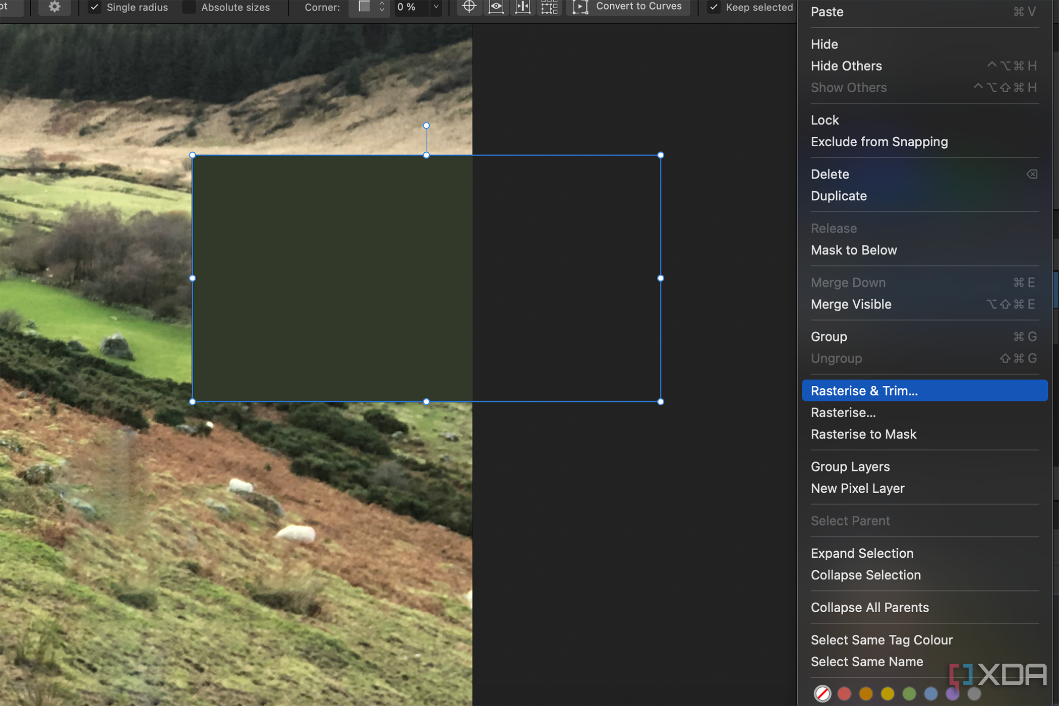Screen dimensions: 1059x706
Task: Click the Duplicate option
Action: pyautogui.click(x=838, y=196)
